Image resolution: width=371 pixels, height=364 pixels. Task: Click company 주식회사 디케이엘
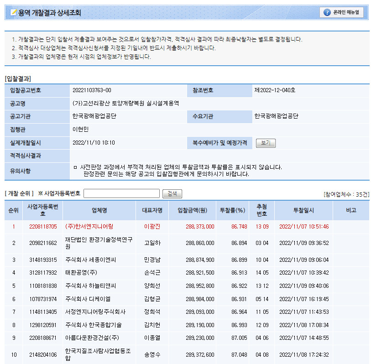(x=88, y=299)
